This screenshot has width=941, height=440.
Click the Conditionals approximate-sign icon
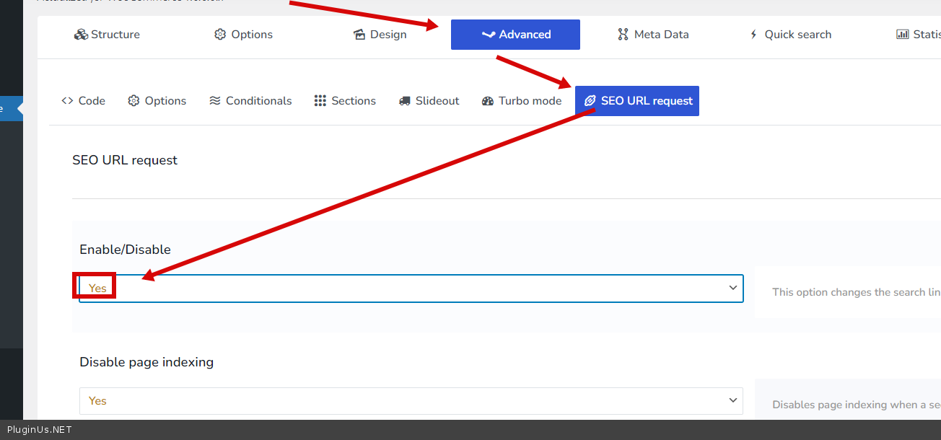click(x=214, y=101)
